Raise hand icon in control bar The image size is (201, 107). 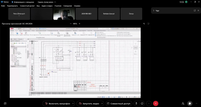click(136, 103)
